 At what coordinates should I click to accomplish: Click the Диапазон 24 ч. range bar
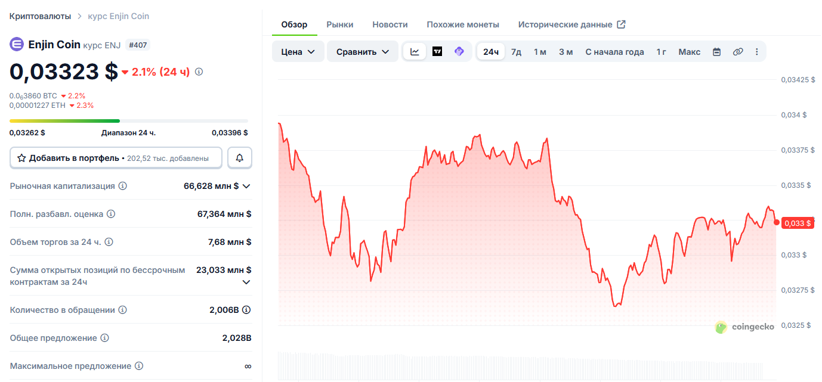[129, 121]
